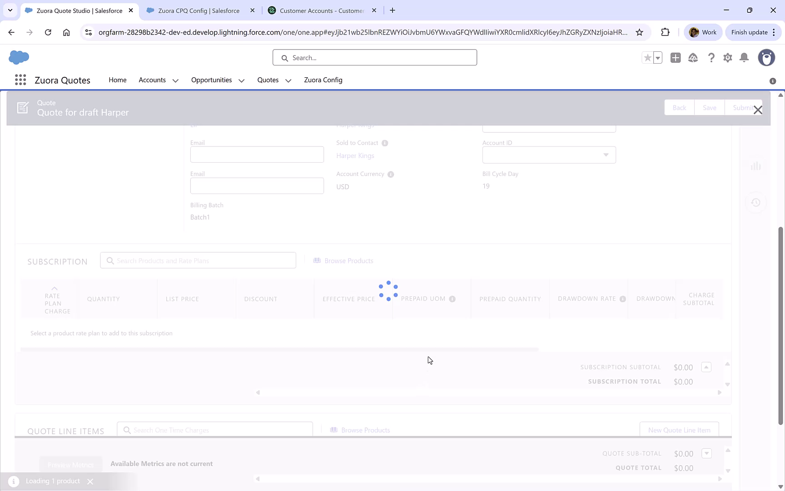Collapse the Subscription Subtotal section

[706, 367]
